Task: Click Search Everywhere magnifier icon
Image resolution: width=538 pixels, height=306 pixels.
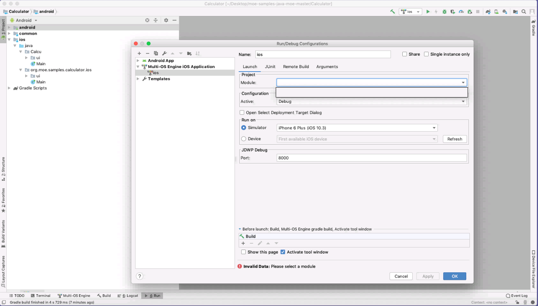Action: pos(524,12)
